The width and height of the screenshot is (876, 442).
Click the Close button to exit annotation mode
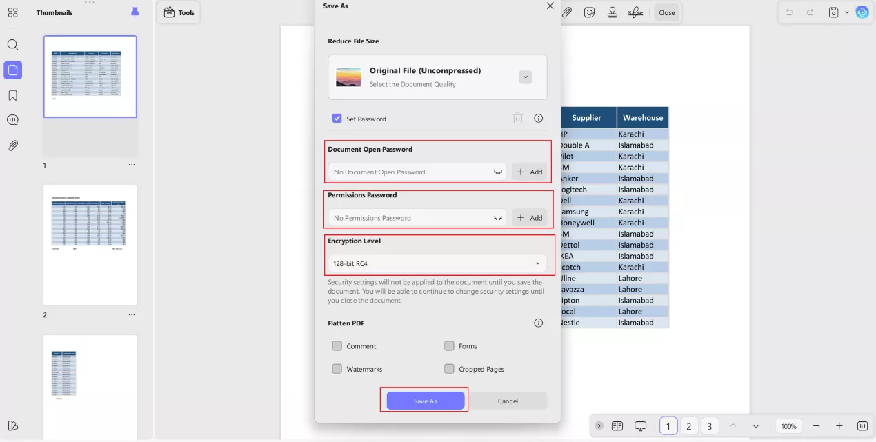666,12
